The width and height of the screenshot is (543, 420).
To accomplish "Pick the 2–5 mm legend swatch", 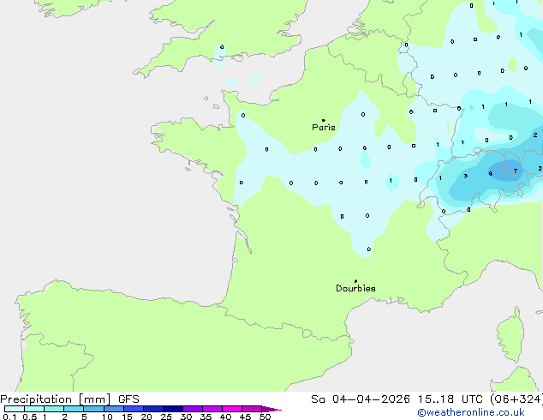I will pyautogui.click(x=74, y=409).
